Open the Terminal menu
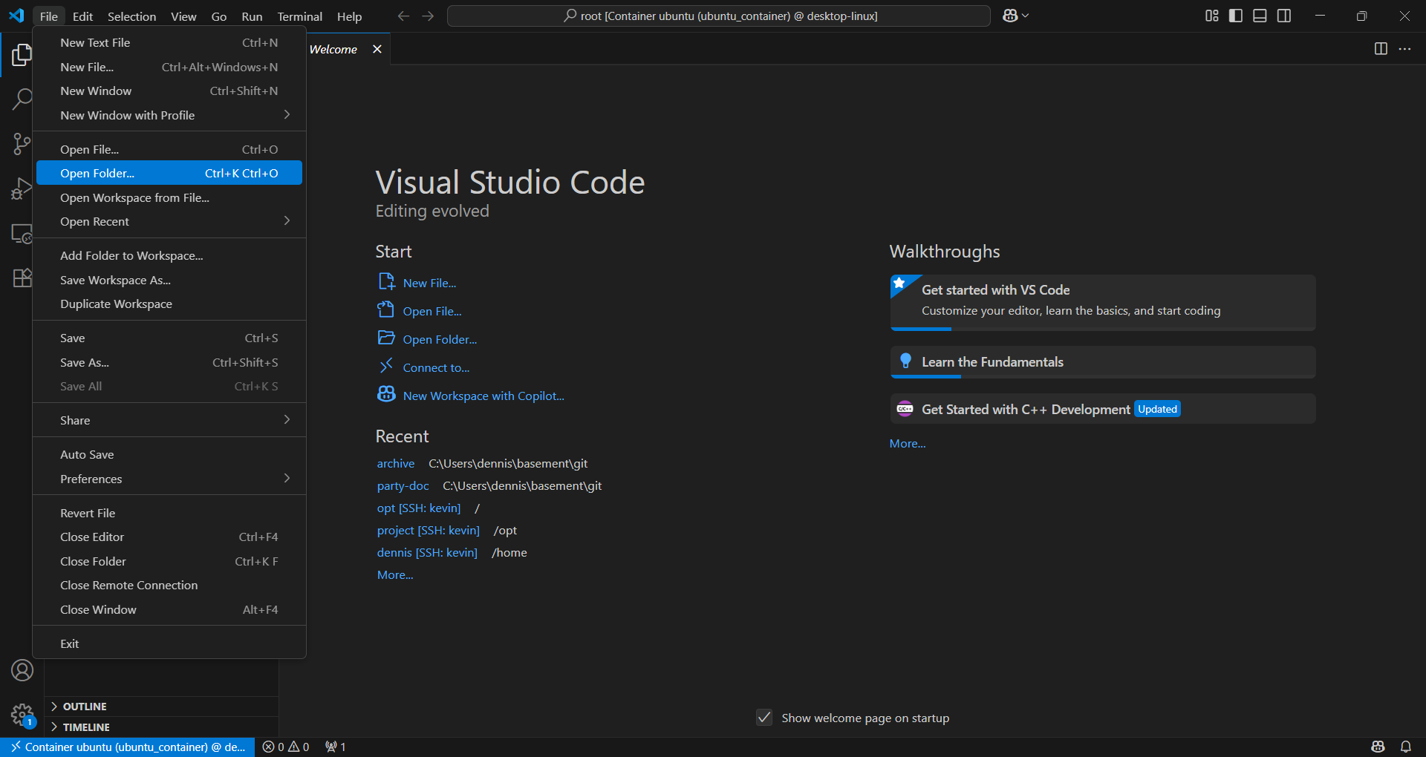Image resolution: width=1426 pixels, height=757 pixels. point(299,16)
